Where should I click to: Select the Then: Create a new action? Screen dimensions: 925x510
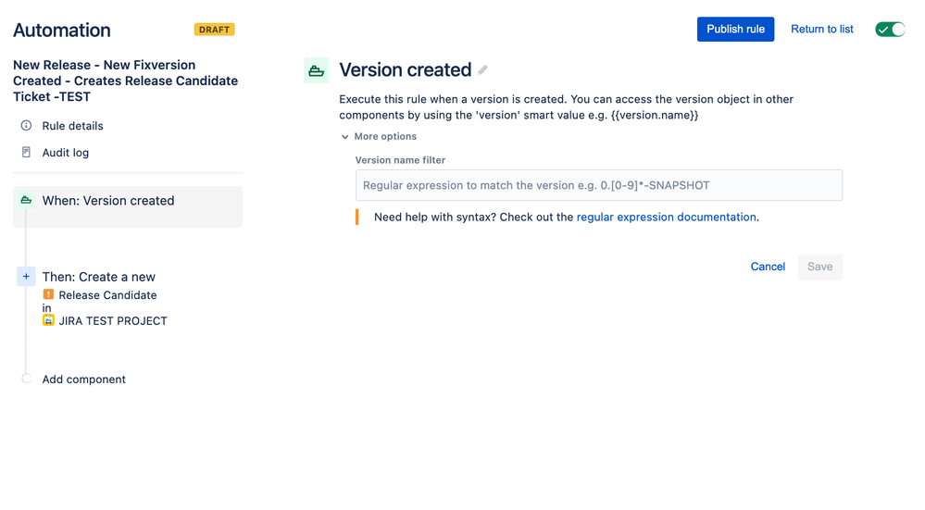click(98, 277)
